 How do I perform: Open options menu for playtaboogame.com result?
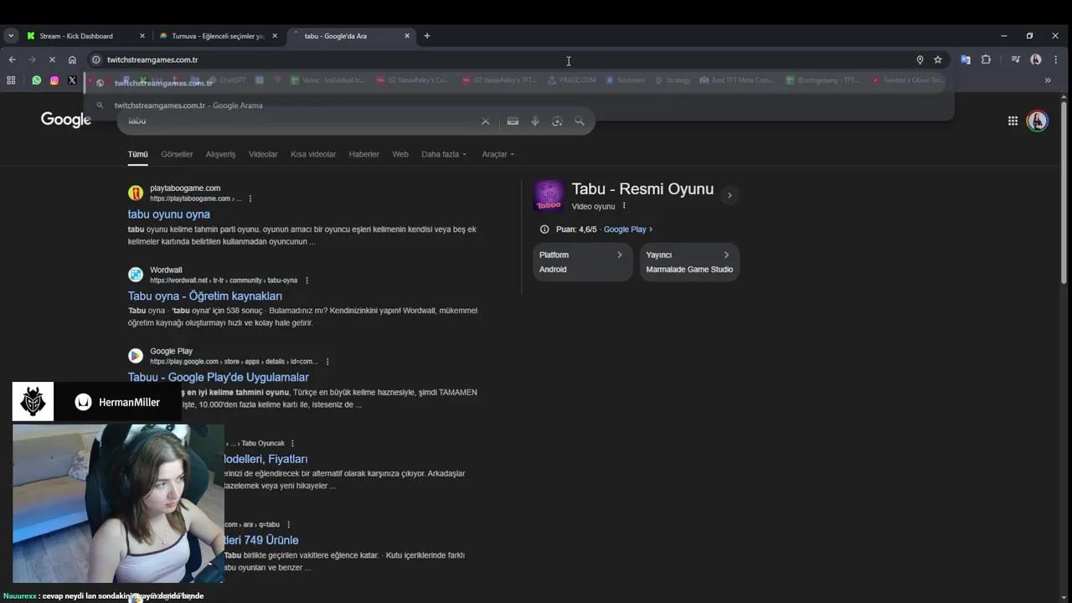click(x=250, y=198)
